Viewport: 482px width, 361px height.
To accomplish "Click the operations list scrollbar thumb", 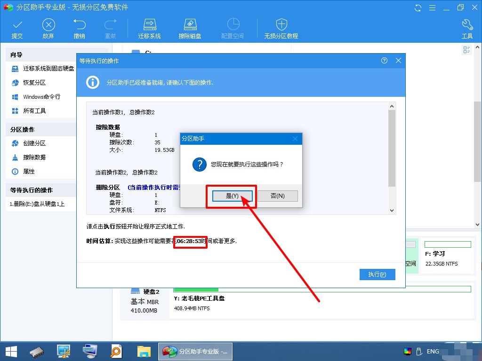I will click(x=392, y=148).
